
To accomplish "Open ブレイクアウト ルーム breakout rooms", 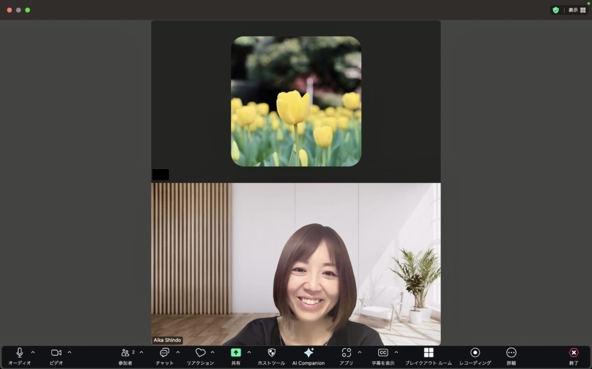I will (x=429, y=353).
